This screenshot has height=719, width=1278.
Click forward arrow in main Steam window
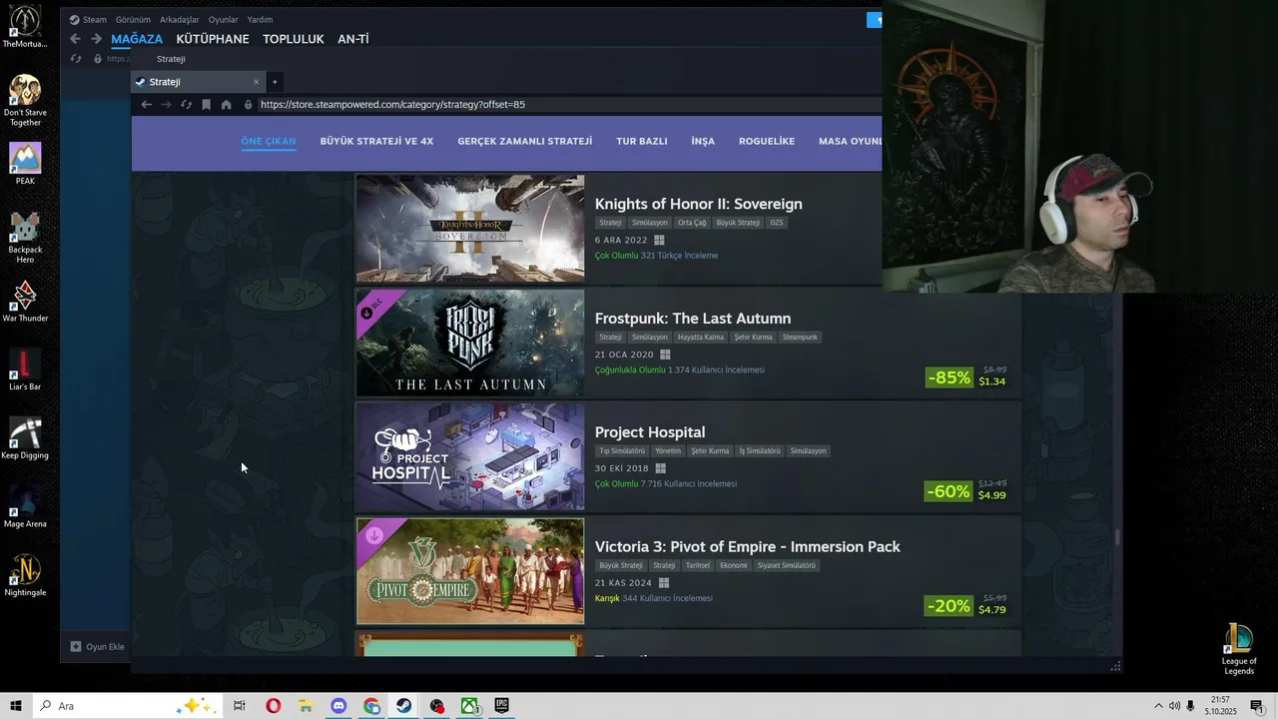click(96, 39)
